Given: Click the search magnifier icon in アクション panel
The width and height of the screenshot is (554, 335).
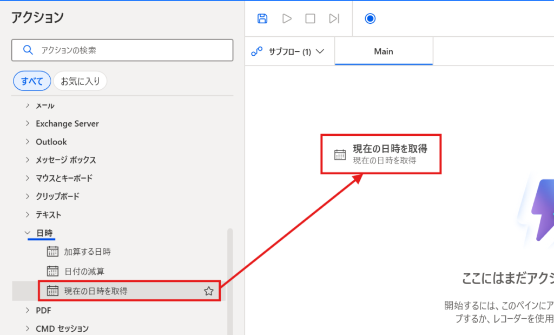Looking at the screenshot, I should (x=29, y=50).
